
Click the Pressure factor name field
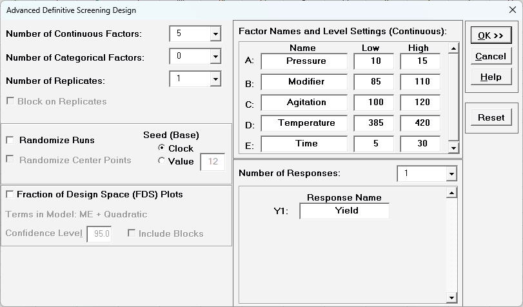pyautogui.click(x=304, y=61)
